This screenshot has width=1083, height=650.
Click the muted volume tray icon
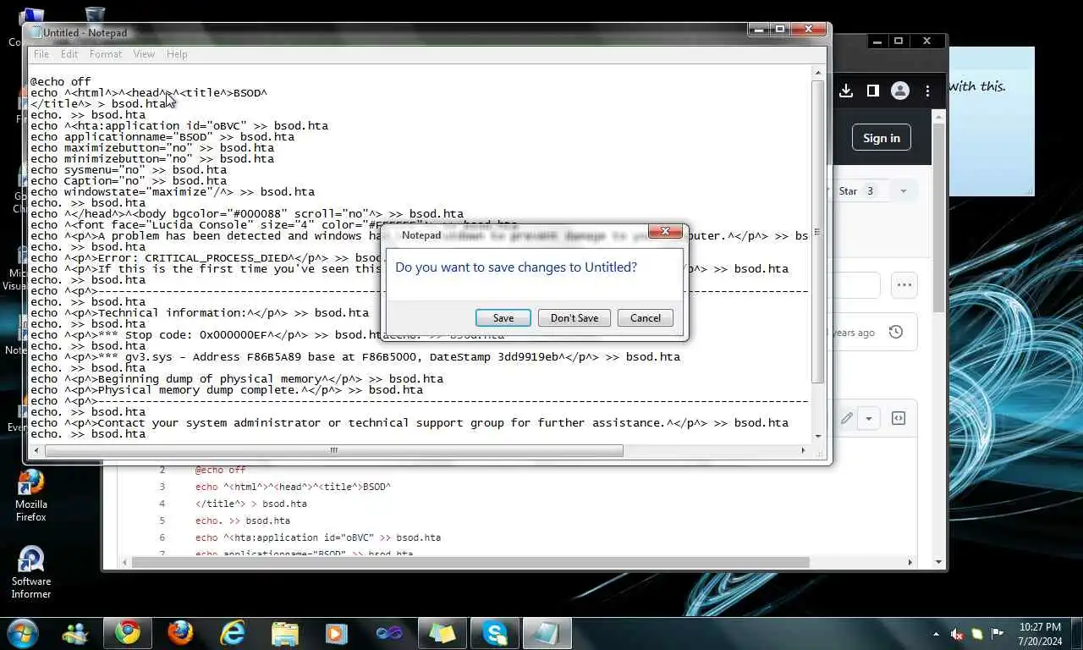(x=957, y=634)
